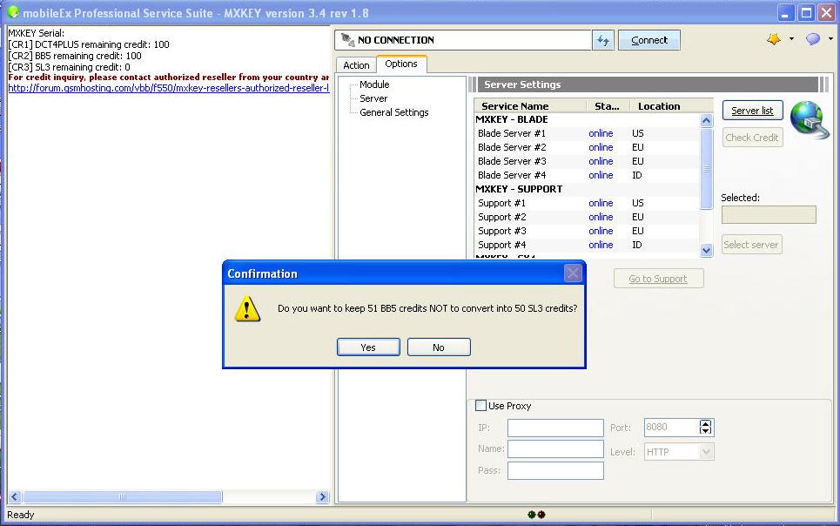840x526 pixels.
Task: Select the Support #4 row
Action: tap(587, 245)
